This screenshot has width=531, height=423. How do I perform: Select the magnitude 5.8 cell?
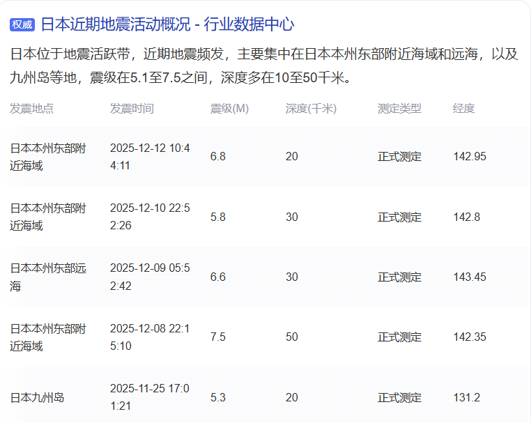tap(218, 217)
